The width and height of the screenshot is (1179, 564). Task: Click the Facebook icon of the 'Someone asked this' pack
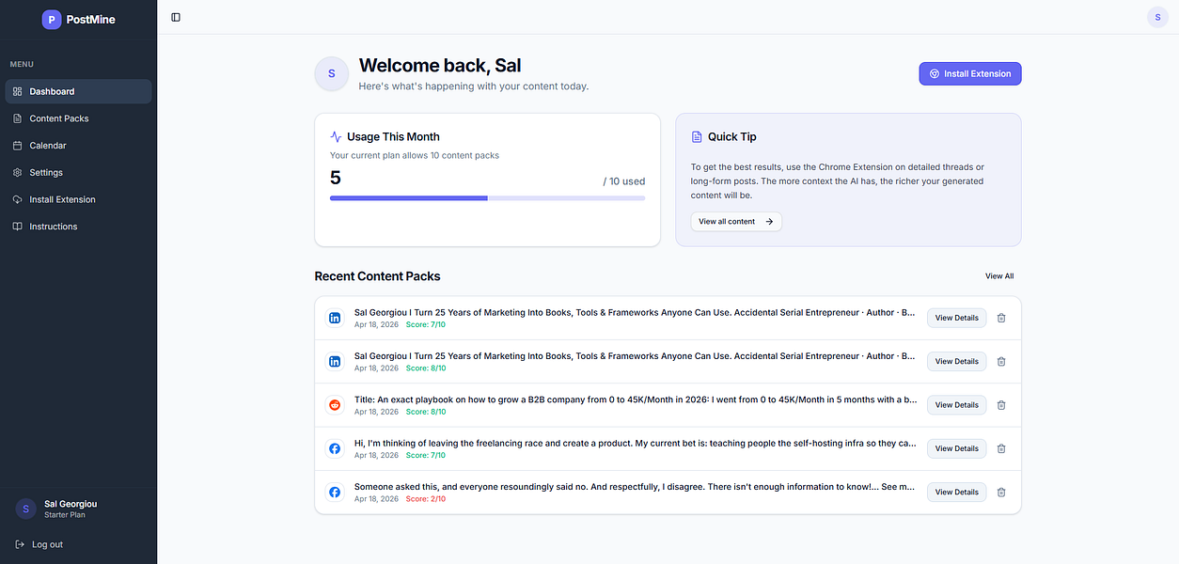[x=335, y=492]
